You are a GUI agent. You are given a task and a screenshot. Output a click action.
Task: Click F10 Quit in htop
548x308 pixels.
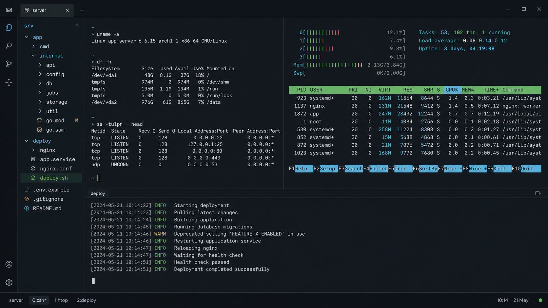(526, 169)
